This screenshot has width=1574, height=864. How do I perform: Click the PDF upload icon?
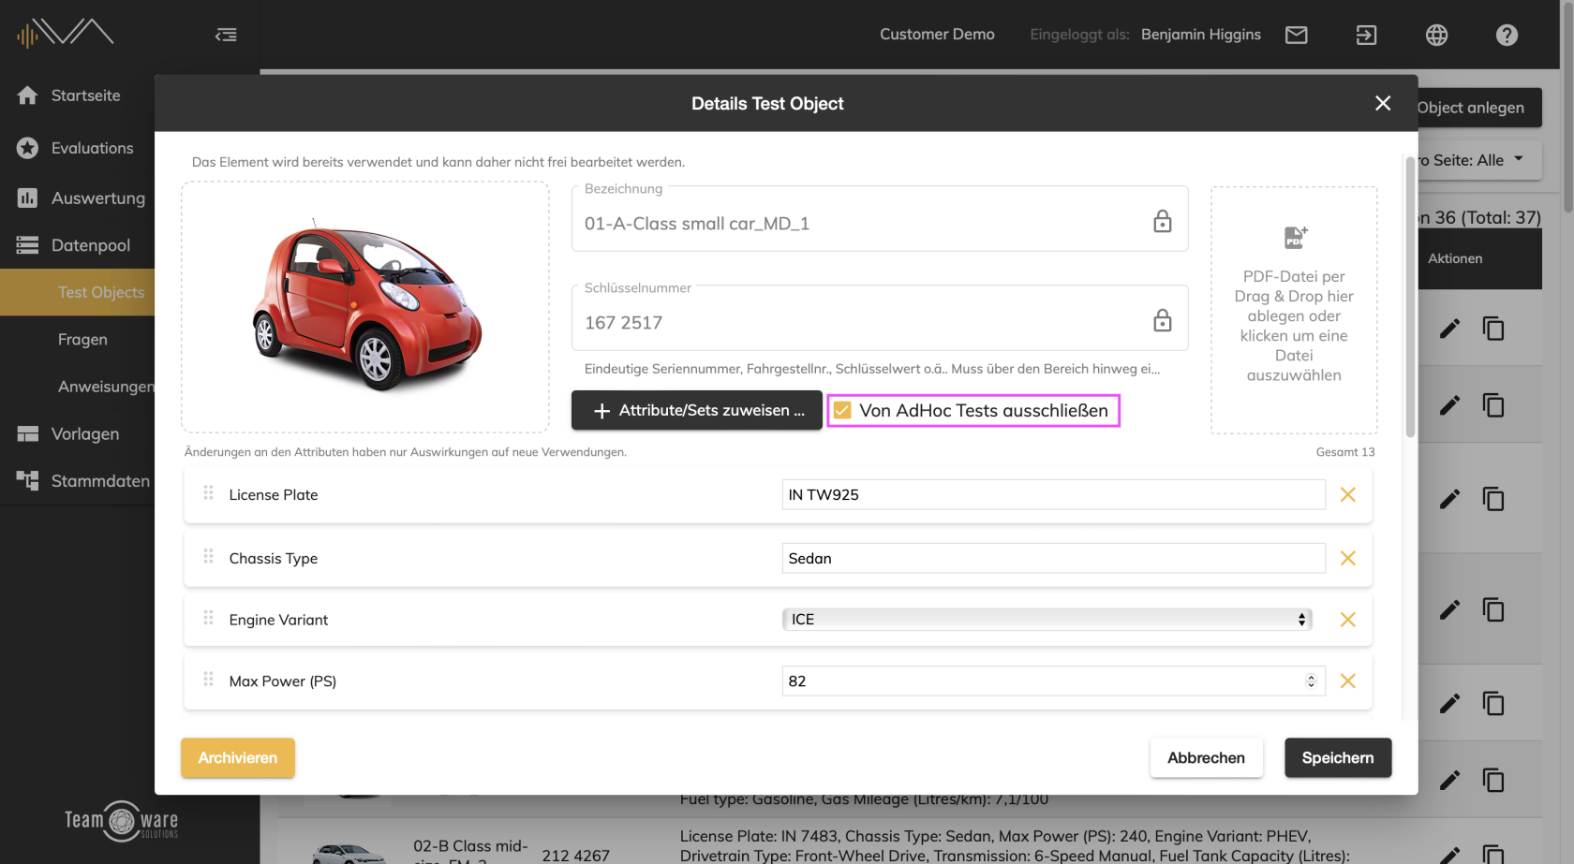(x=1295, y=238)
